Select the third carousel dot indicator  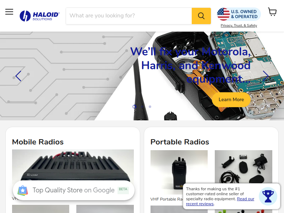[150, 107]
